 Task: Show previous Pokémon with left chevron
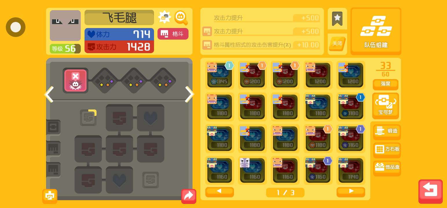coord(49,94)
